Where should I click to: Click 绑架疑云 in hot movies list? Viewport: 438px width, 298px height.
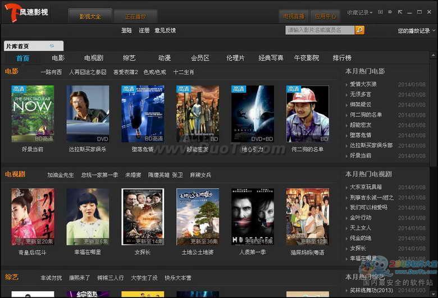pyautogui.click(x=361, y=104)
